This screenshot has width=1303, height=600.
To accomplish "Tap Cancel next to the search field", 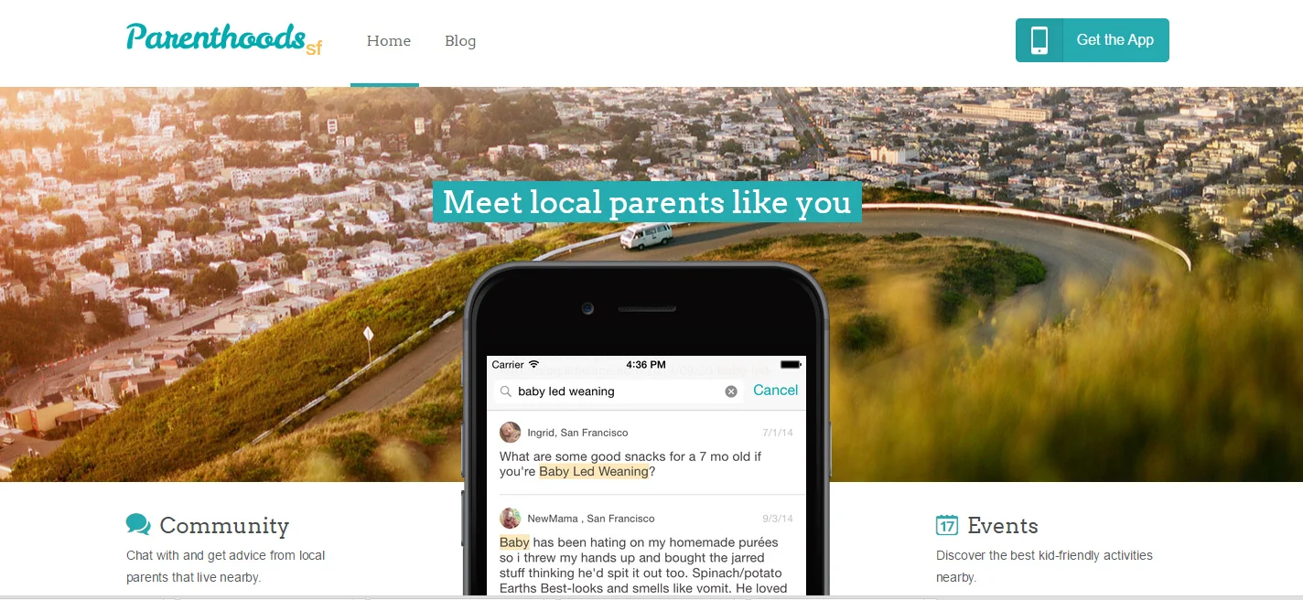I will [x=775, y=391].
